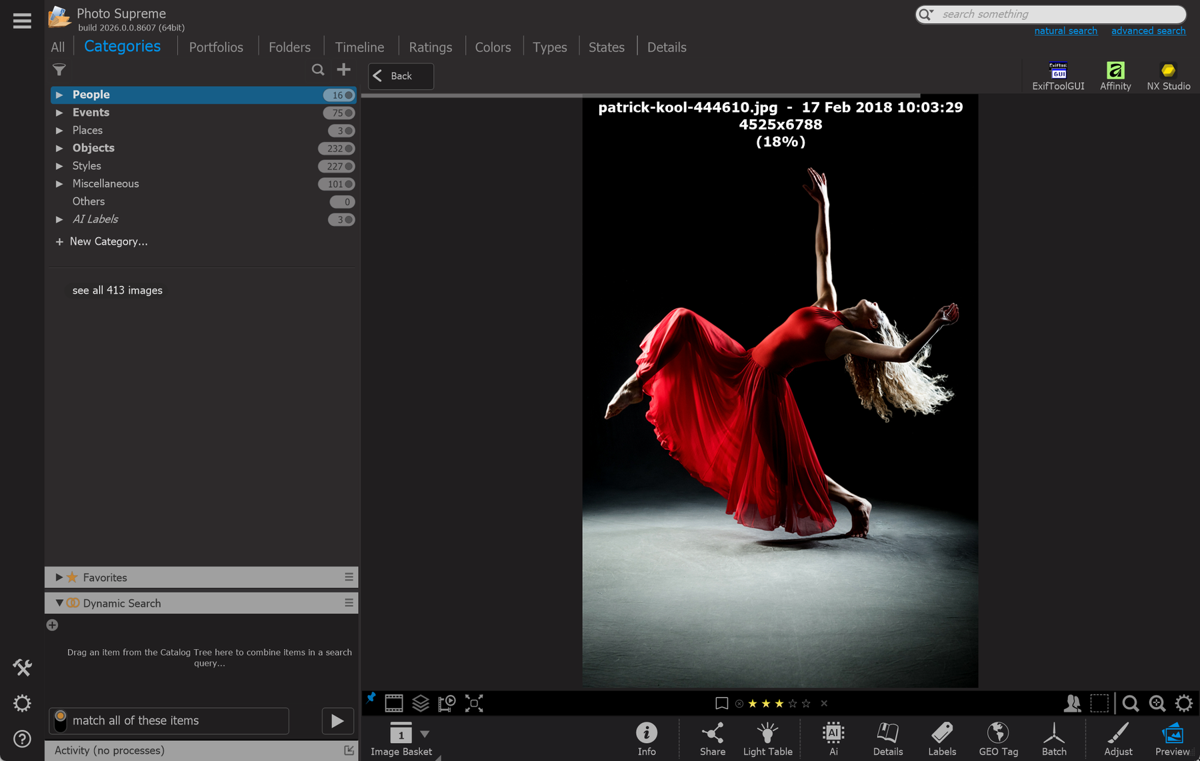
Task: Click the Preview icon
Action: coord(1172,739)
